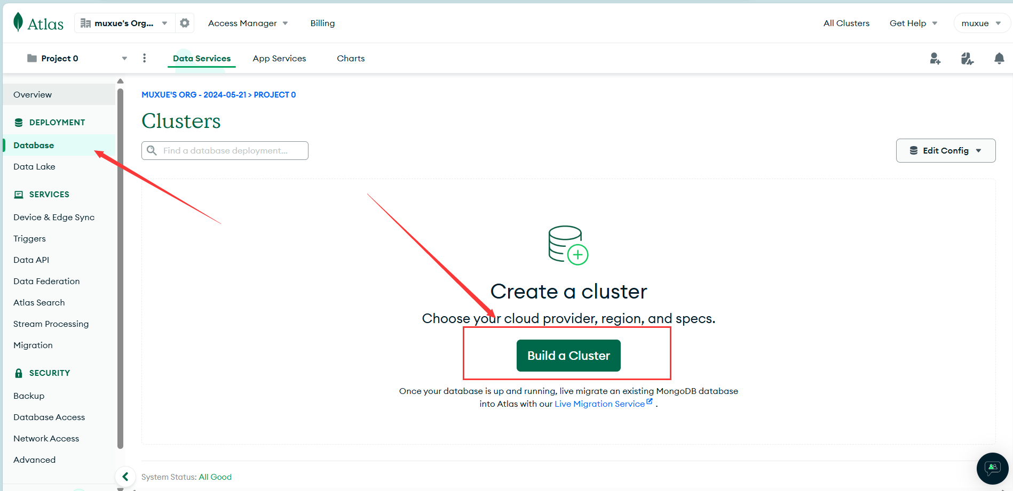The width and height of the screenshot is (1013, 491).
Task: Click the create cluster database icon
Action: pos(568,245)
